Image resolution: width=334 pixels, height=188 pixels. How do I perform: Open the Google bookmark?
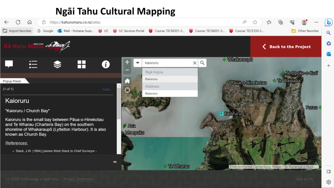(45, 31)
